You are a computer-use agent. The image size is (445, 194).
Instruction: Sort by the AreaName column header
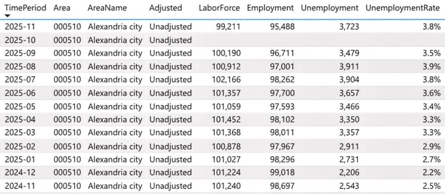point(107,8)
